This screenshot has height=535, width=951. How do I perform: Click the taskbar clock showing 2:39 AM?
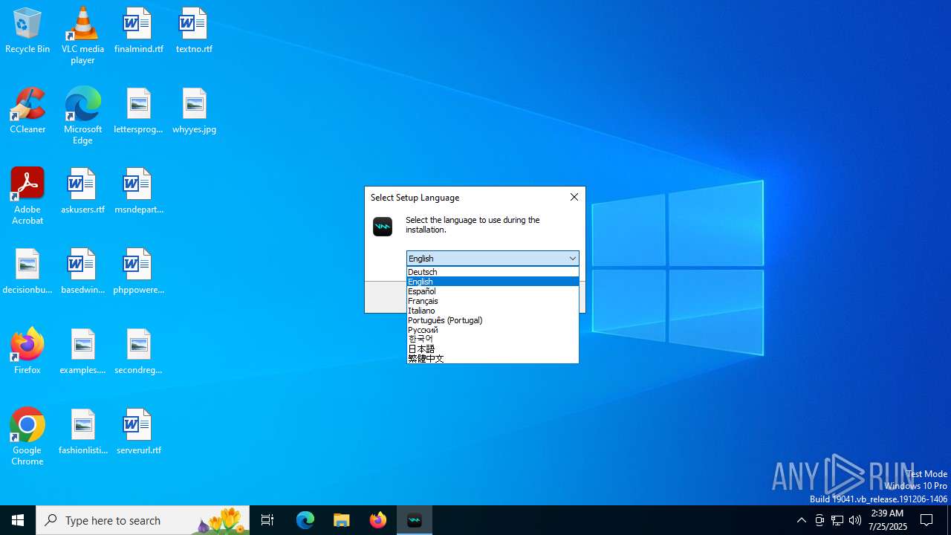(887, 520)
